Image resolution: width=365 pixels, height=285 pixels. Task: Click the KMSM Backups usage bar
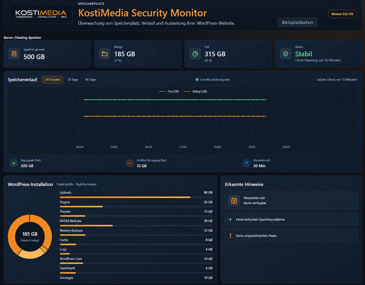pos(136,226)
